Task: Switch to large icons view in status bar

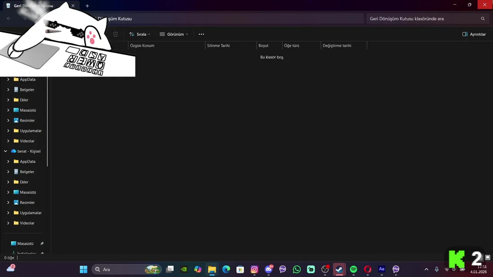Action: (488, 257)
